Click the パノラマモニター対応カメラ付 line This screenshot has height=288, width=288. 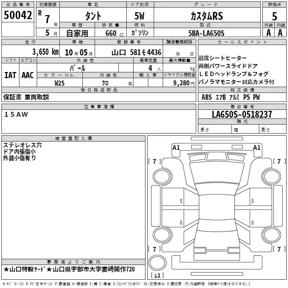point(237,82)
